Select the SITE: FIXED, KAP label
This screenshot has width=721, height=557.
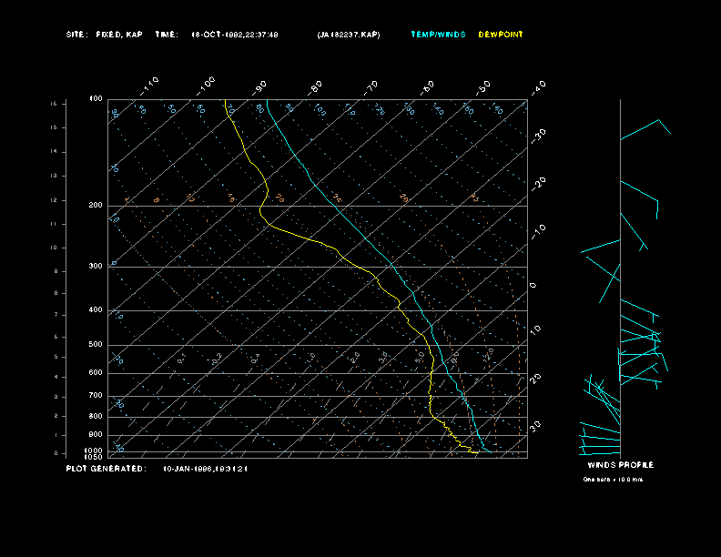104,35
